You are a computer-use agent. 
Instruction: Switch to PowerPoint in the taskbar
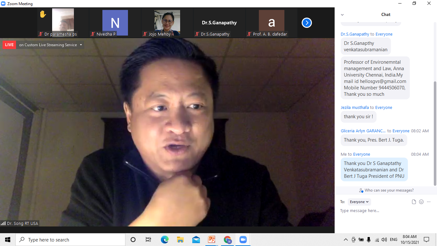[x=211, y=240]
